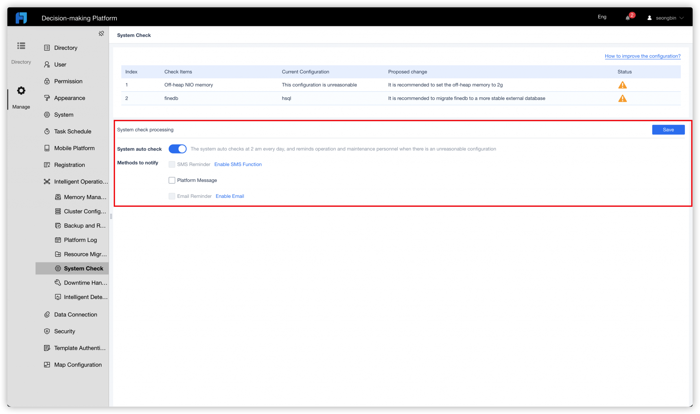Open the How to improve the configuration link

[642, 56]
